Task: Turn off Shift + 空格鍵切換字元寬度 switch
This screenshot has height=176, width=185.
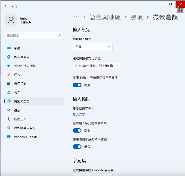Action: click(x=77, y=85)
